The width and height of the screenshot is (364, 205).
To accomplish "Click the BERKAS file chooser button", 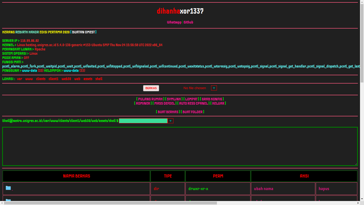I will pyautogui.click(x=151, y=88).
